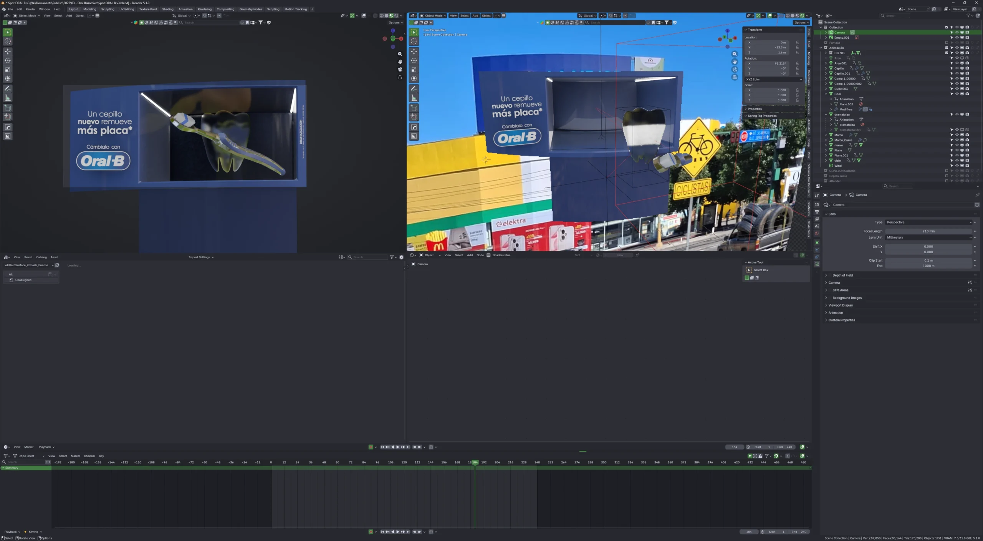Uncheck the Animación collection checkbox
This screenshot has height=541, width=983.
pos(947,48)
